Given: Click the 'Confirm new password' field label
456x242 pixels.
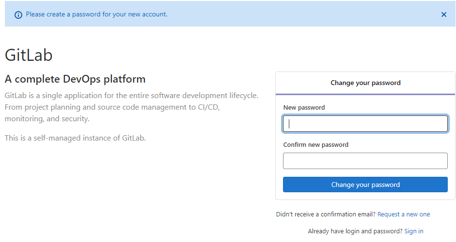Looking at the screenshot, I should coord(315,145).
